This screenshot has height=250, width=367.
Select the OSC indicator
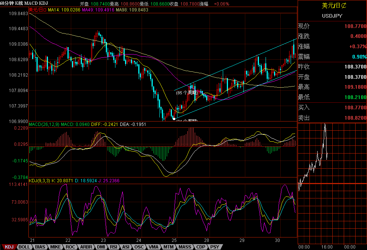coord(139,247)
